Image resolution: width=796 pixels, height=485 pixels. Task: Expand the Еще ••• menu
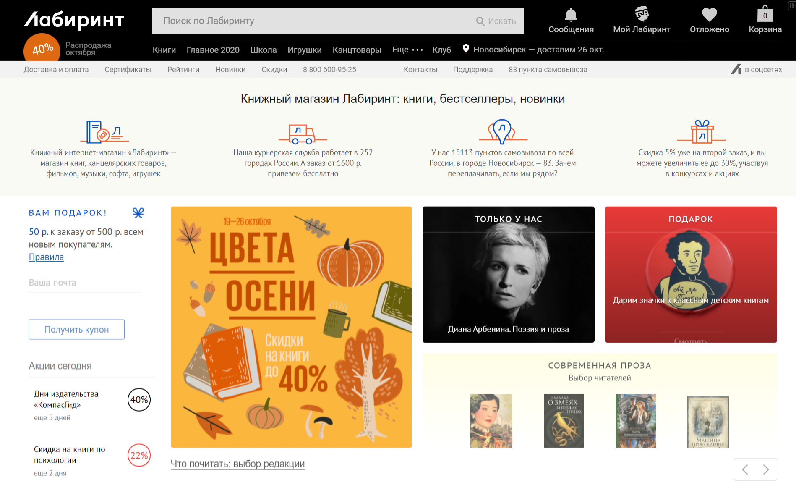pyautogui.click(x=407, y=50)
